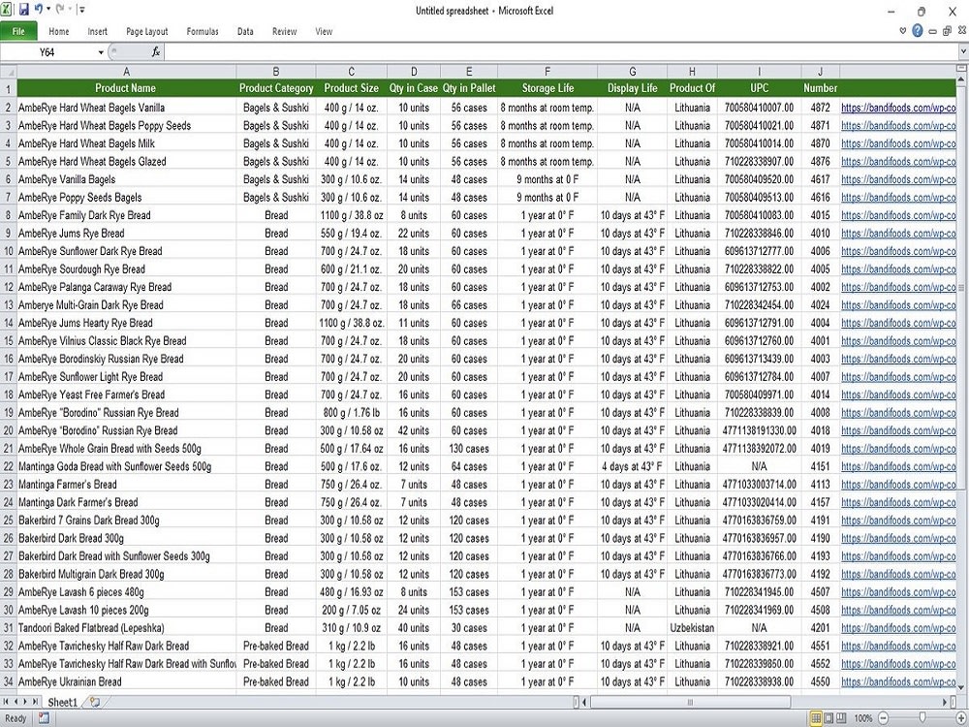Switch to the Insert ribbon tab

[x=97, y=32]
